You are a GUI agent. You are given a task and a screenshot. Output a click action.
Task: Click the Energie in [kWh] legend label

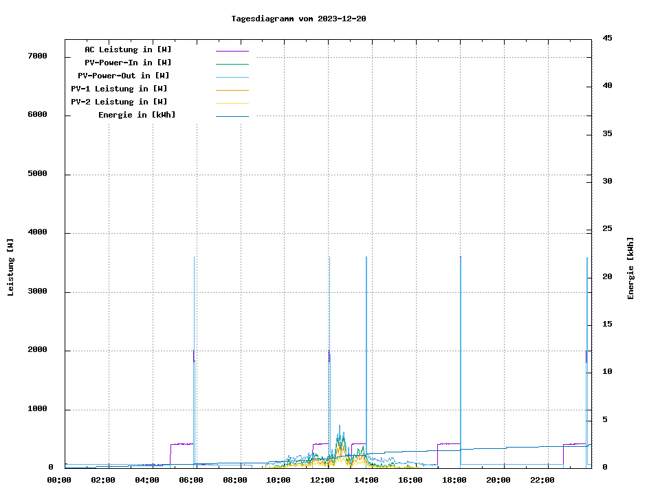136,115
